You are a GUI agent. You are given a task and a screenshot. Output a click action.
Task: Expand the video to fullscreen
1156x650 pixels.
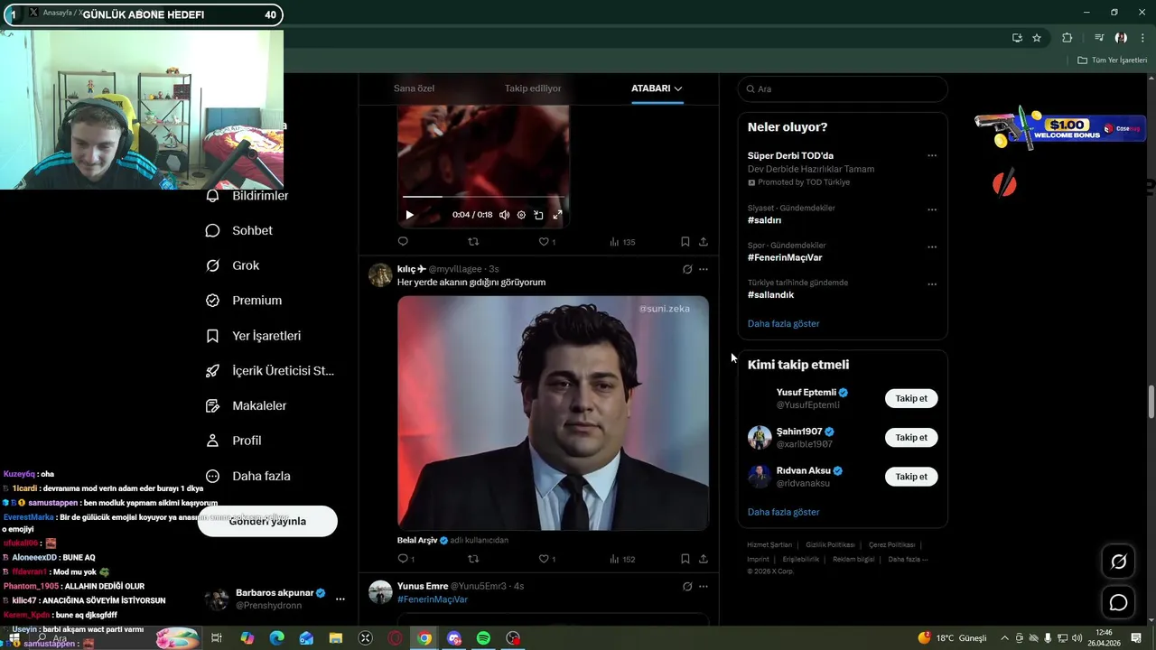557,215
